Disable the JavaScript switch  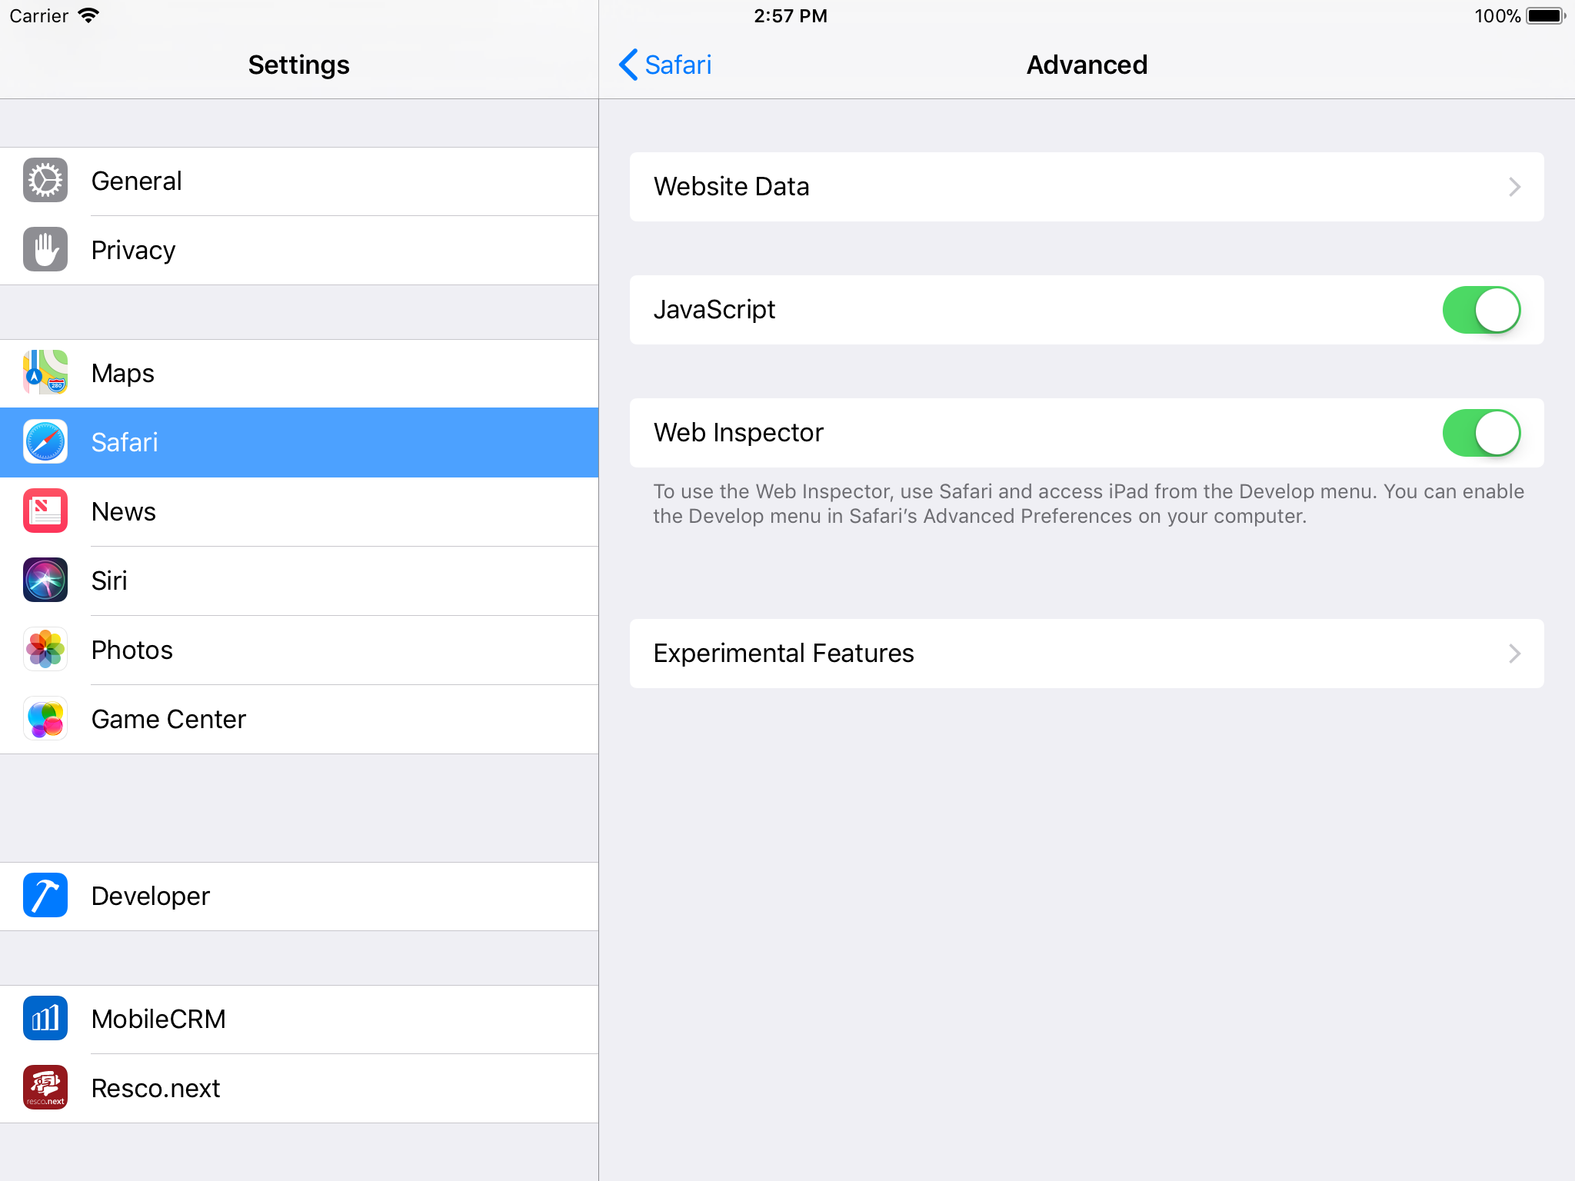(1481, 310)
